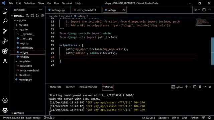Switch to the PROBLEMS panel tab

pyautogui.click(x=56, y=87)
